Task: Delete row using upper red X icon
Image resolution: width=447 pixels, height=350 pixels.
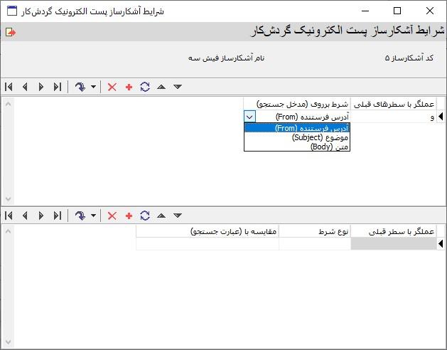Action: 112,87
